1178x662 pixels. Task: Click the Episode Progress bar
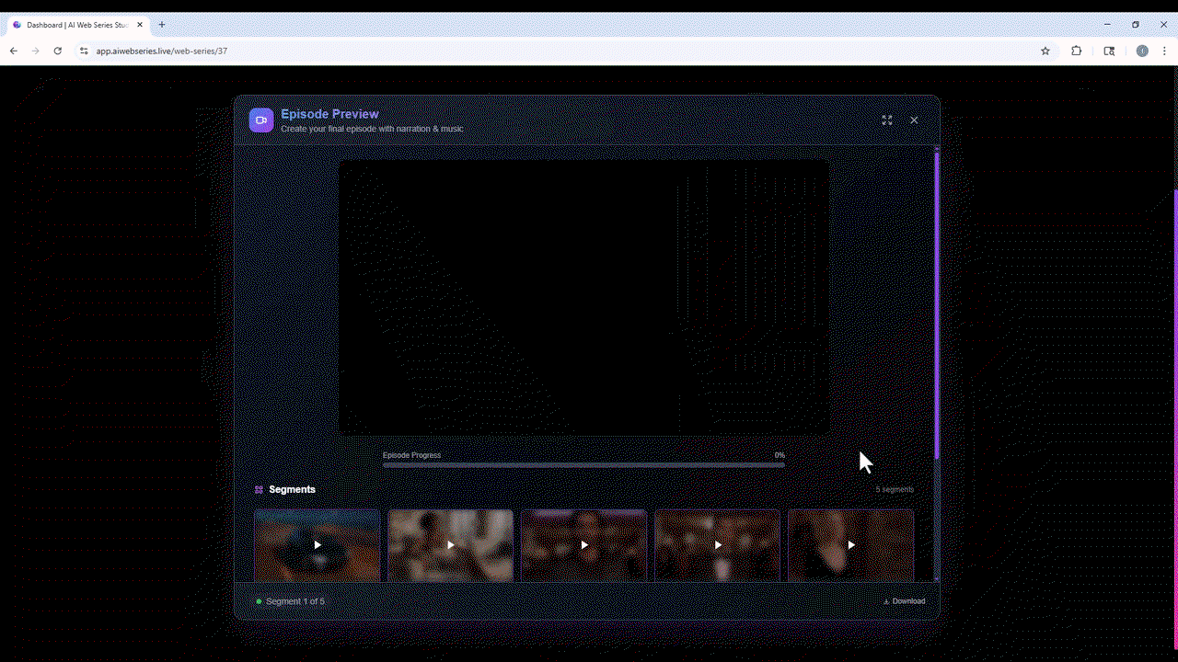583,465
